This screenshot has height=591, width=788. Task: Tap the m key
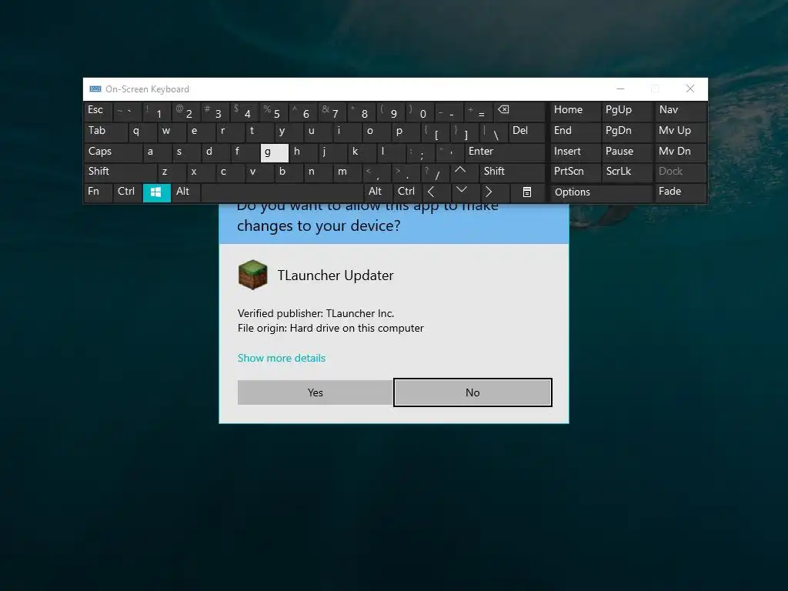click(347, 172)
